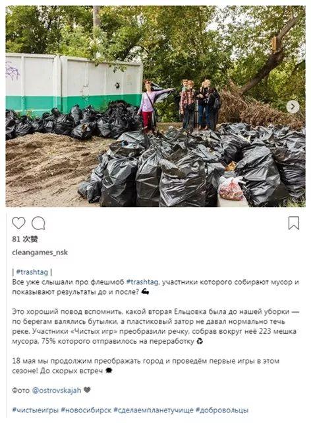Click the flexed bicep emoji in caption
This screenshot has height=423, width=311.
[145, 292]
